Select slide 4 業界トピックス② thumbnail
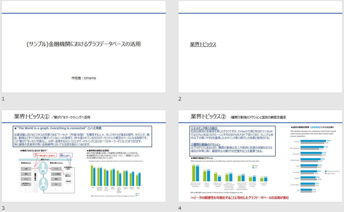Viewport: 344px width, 212px height. (260, 156)
